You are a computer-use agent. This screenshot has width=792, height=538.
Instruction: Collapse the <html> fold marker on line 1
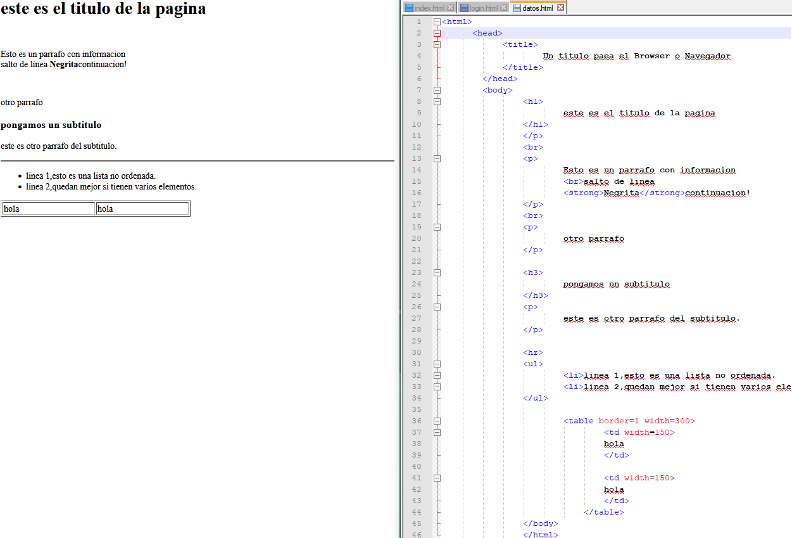coord(437,22)
